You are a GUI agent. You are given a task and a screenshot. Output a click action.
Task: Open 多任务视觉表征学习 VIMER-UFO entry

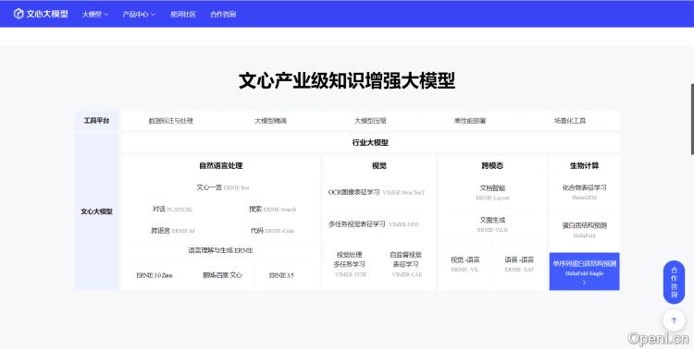[373, 224]
